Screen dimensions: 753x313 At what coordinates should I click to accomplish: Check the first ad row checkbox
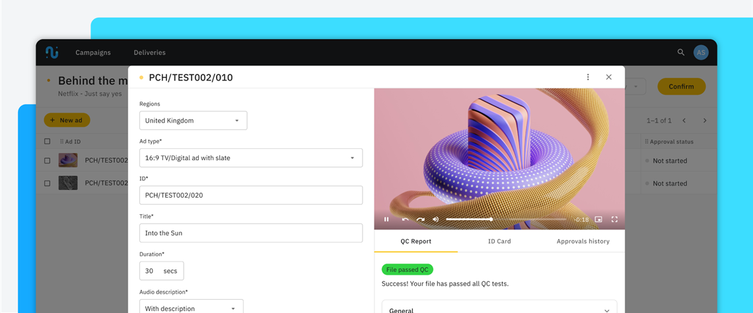(x=47, y=161)
